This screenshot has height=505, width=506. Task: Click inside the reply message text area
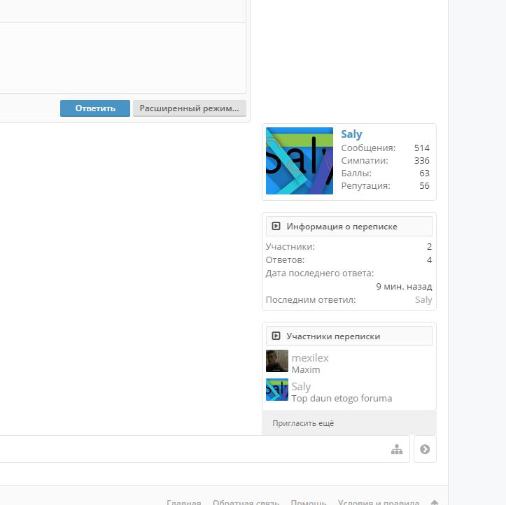pyautogui.click(x=122, y=58)
